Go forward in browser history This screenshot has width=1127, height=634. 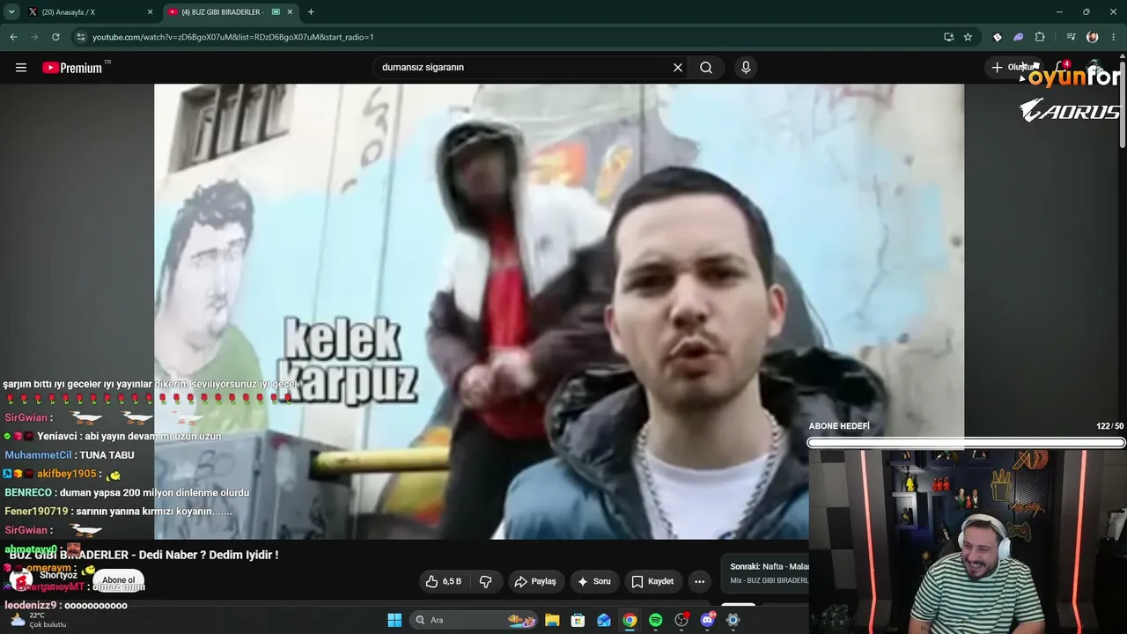pyautogui.click(x=34, y=37)
